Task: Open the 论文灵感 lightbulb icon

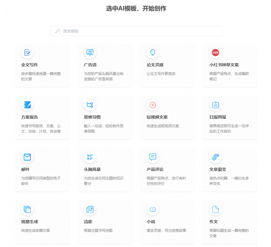Action: [x=152, y=53]
